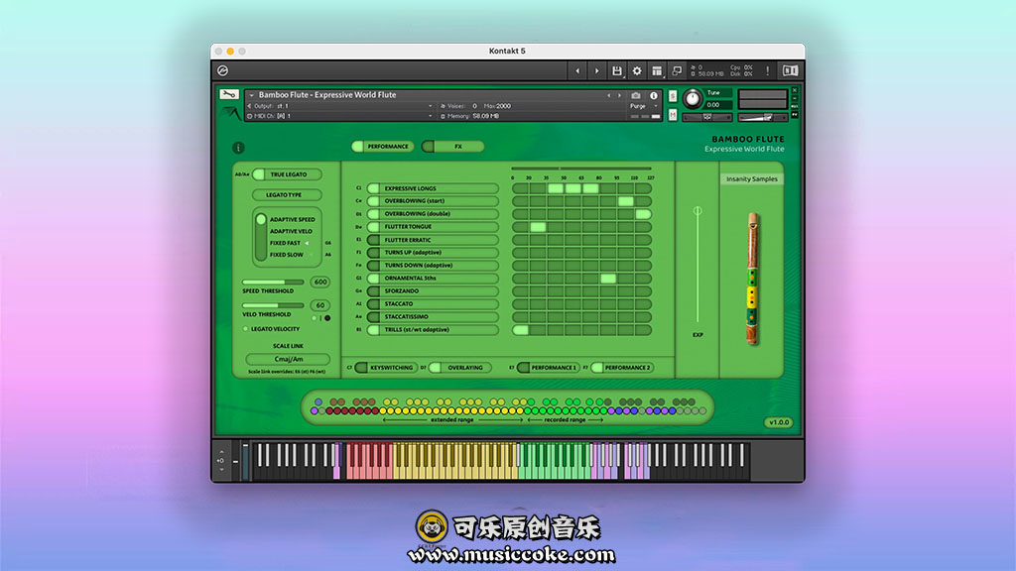Toggle the NI keyboard panel icon
1016x571 pixels.
click(790, 70)
